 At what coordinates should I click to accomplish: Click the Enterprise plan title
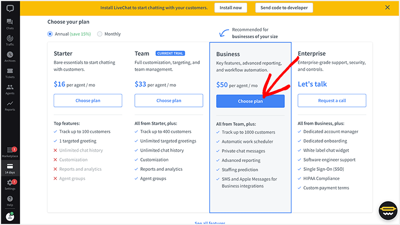tap(311, 54)
